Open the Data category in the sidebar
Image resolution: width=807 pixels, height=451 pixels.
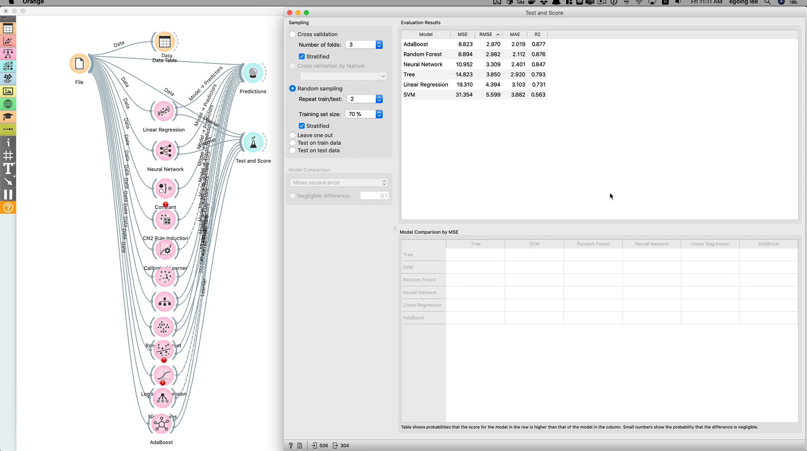coord(8,29)
